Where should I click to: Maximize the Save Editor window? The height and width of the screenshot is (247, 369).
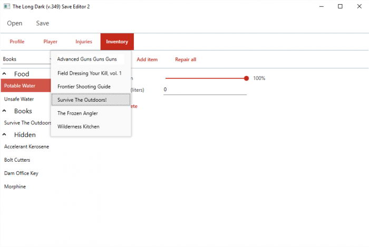[340, 6]
